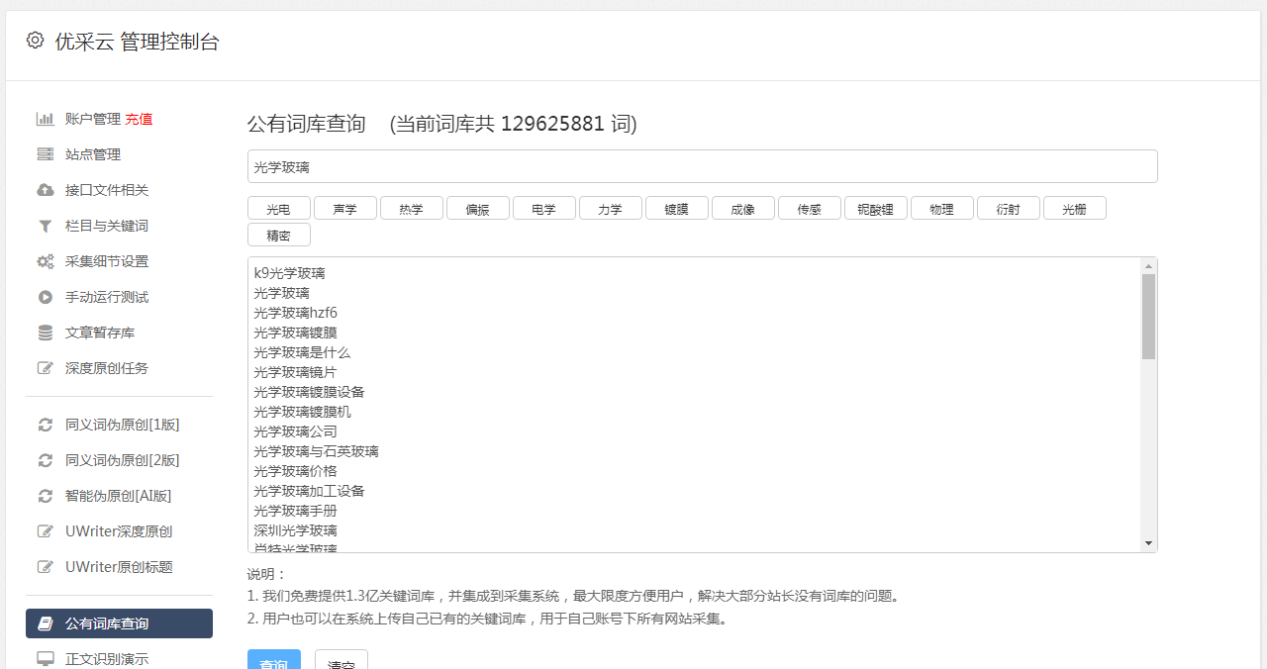
Task: Click the refresh icon beside 智能伪原创[AI版]
Action: (45, 496)
